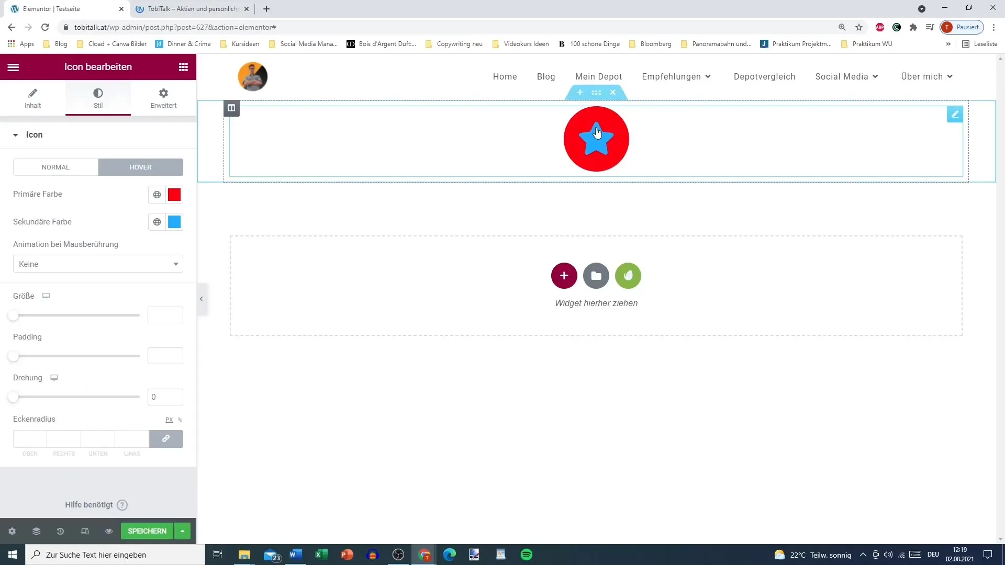Click the OBEN Eckenradius input
Screen dimensions: 1005x565
coord(30,439)
